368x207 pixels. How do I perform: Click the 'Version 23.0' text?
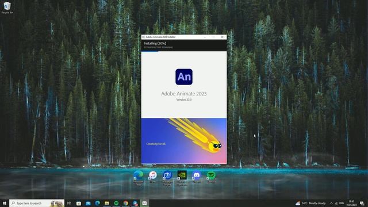pyautogui.click(x=184, y=99)
